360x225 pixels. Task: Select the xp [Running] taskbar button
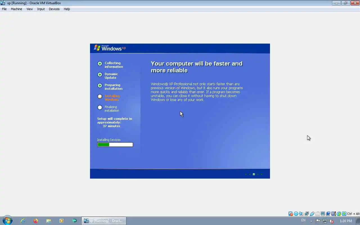coord(104,221)
